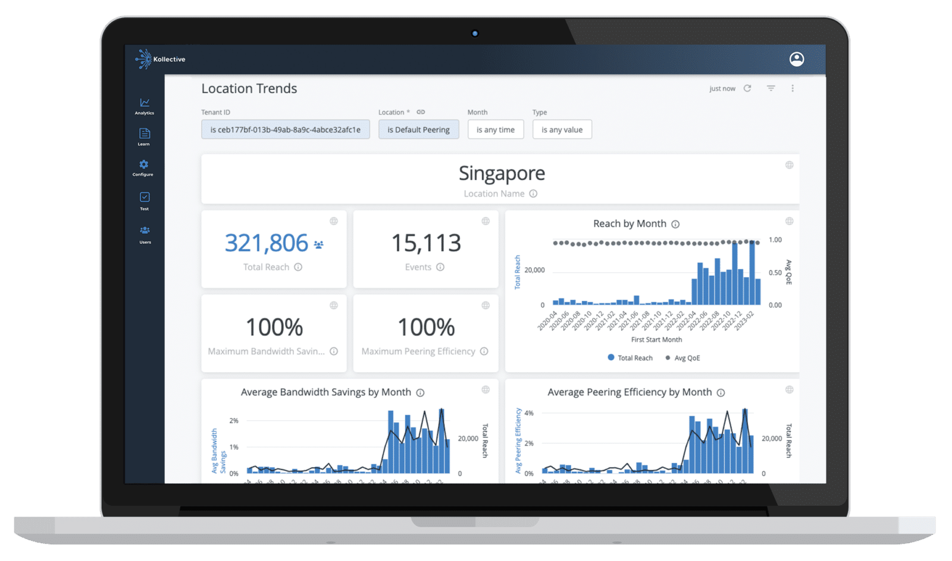The width and height of the screenshot is (952, 561).
Task: Open the three-dot dashboard options menu
Action: (x=793, y=88)
